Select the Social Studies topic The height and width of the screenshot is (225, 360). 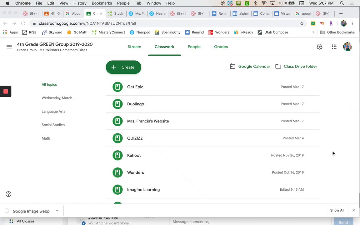coord(53,125)
